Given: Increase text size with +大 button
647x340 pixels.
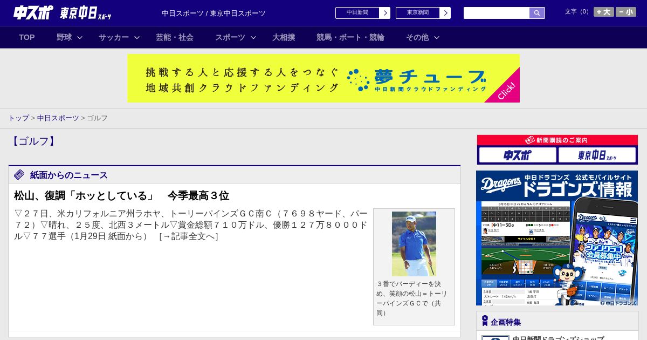Looking at the screenshot, I should click(x=604, y=12).
